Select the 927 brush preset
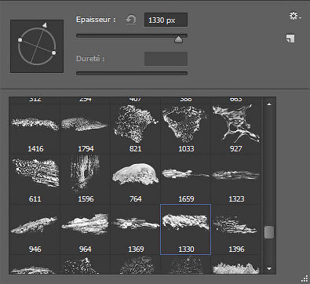Viewport: 310px width, 284px height. [236, 129]
